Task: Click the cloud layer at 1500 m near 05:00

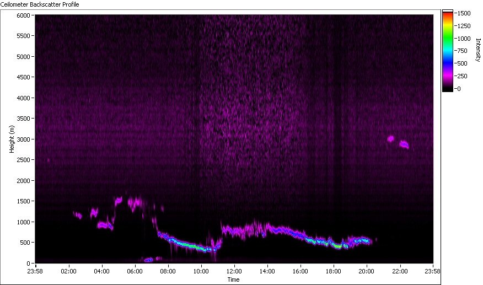Action: coord(119,201)
